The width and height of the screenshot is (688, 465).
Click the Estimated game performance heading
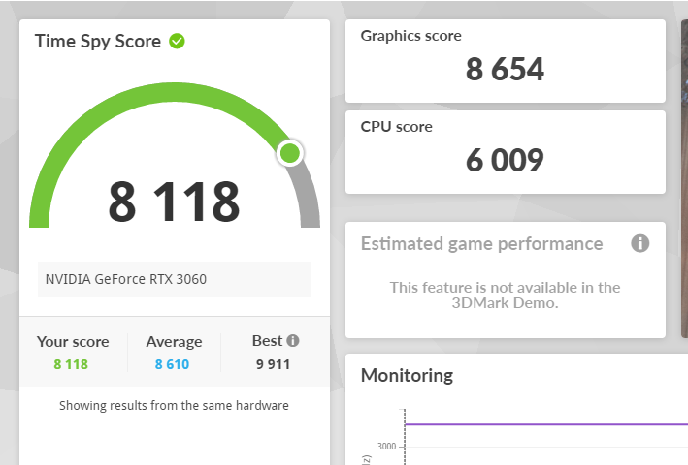[481, 244]
